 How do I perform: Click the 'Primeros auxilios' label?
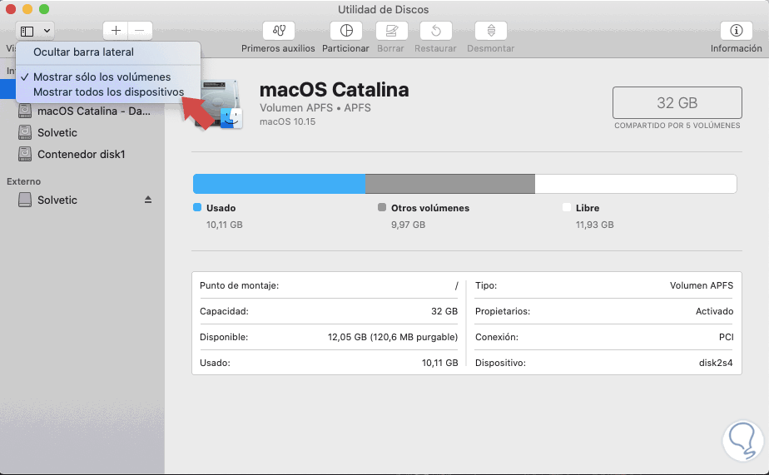pos(278,48)
